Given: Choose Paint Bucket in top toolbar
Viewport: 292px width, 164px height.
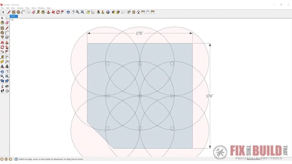Looking at the screenshot, I should [43, 12].
